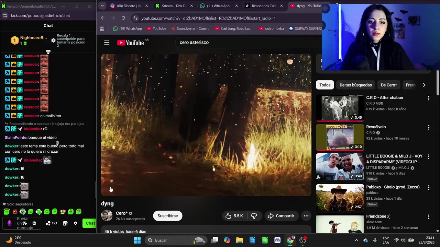This screenshot has height=247, width=440.
Task: Send message with green Chat button
Action: tap(90, 223)
